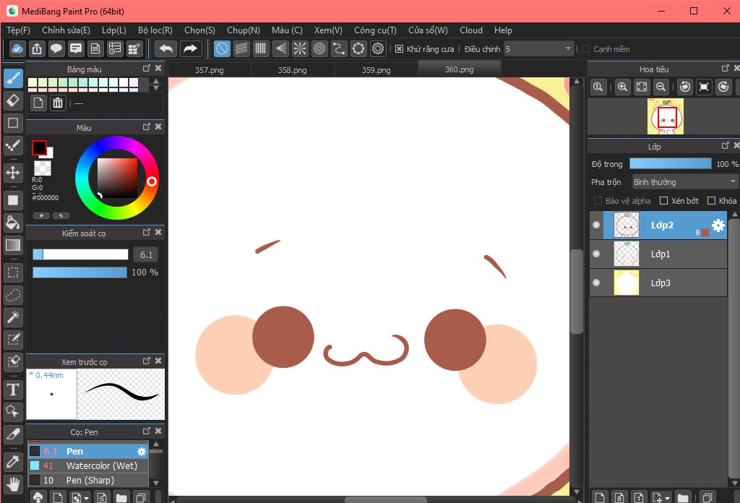Screen dimensions: 740x503
Task: Switch to the 359.png tab
Action: click(x=376, y=70)
